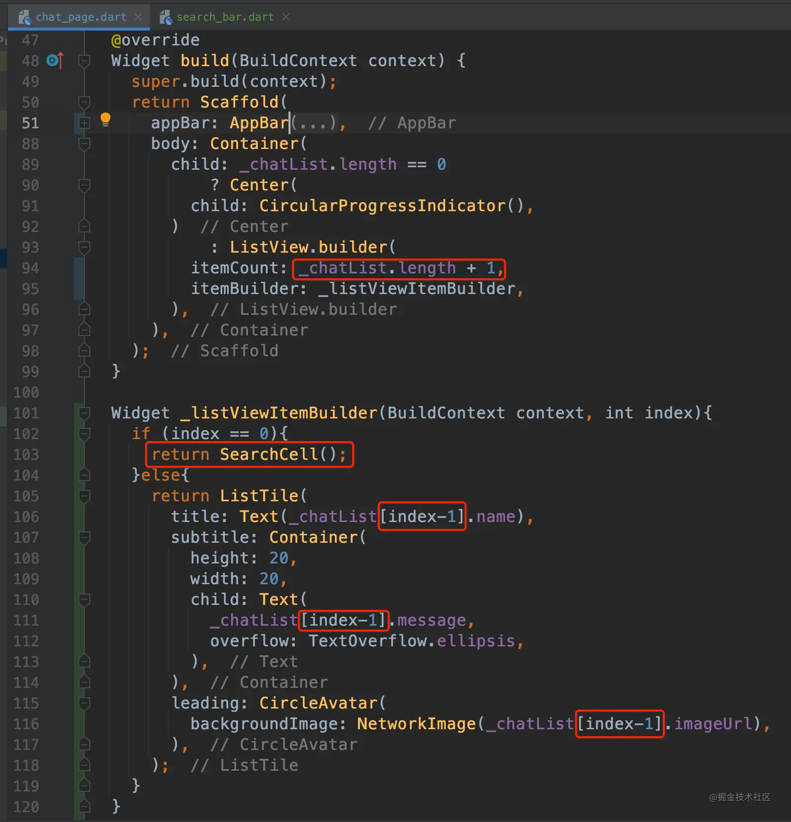Click the fold end marker on line 92
The width and height of the screenshot is (791, 822).
(84, 226)
